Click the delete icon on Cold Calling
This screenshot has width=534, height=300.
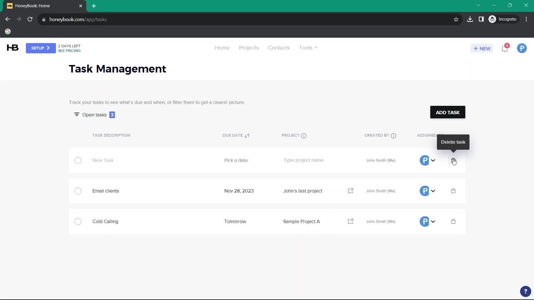click(453, 221)
